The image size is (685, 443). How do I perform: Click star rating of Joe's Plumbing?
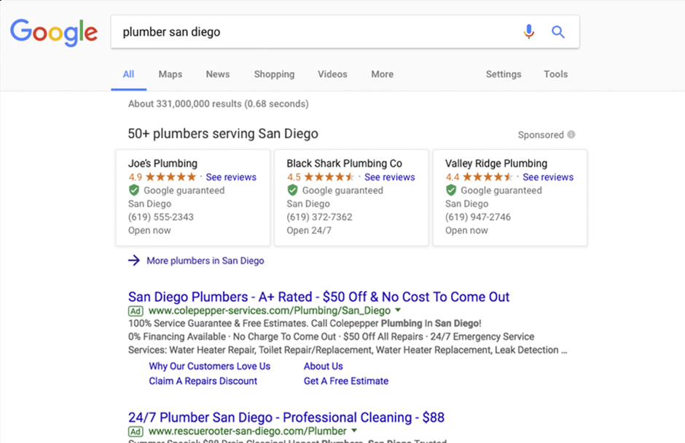(171, 177)
